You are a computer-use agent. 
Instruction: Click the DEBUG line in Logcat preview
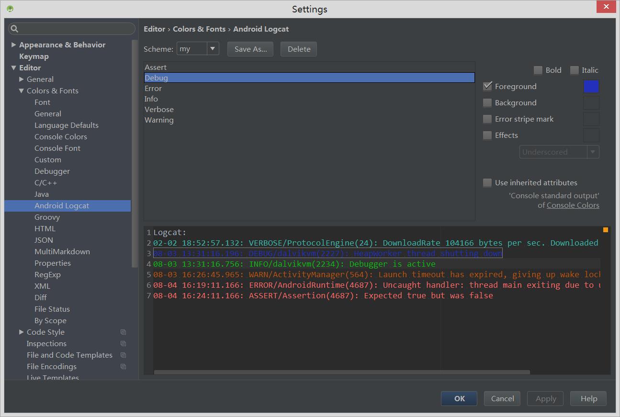[x=328, y=253]
